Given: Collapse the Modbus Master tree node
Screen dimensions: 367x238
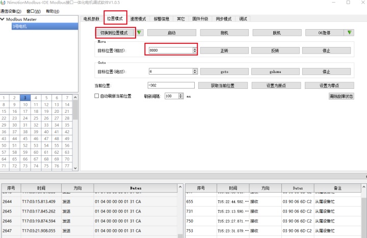Looking at the screenshot, I should pyautogui.click(x=3, y=19).
